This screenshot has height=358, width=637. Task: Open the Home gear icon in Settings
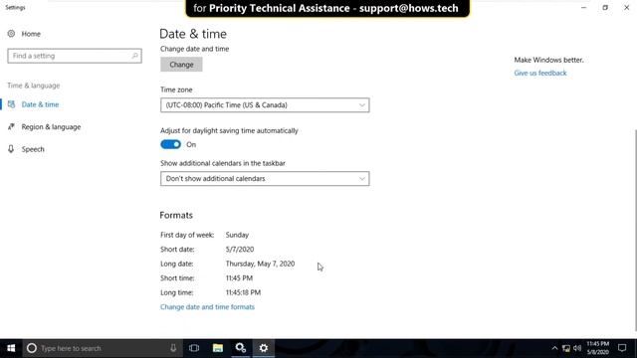click(x=11, y=34)
